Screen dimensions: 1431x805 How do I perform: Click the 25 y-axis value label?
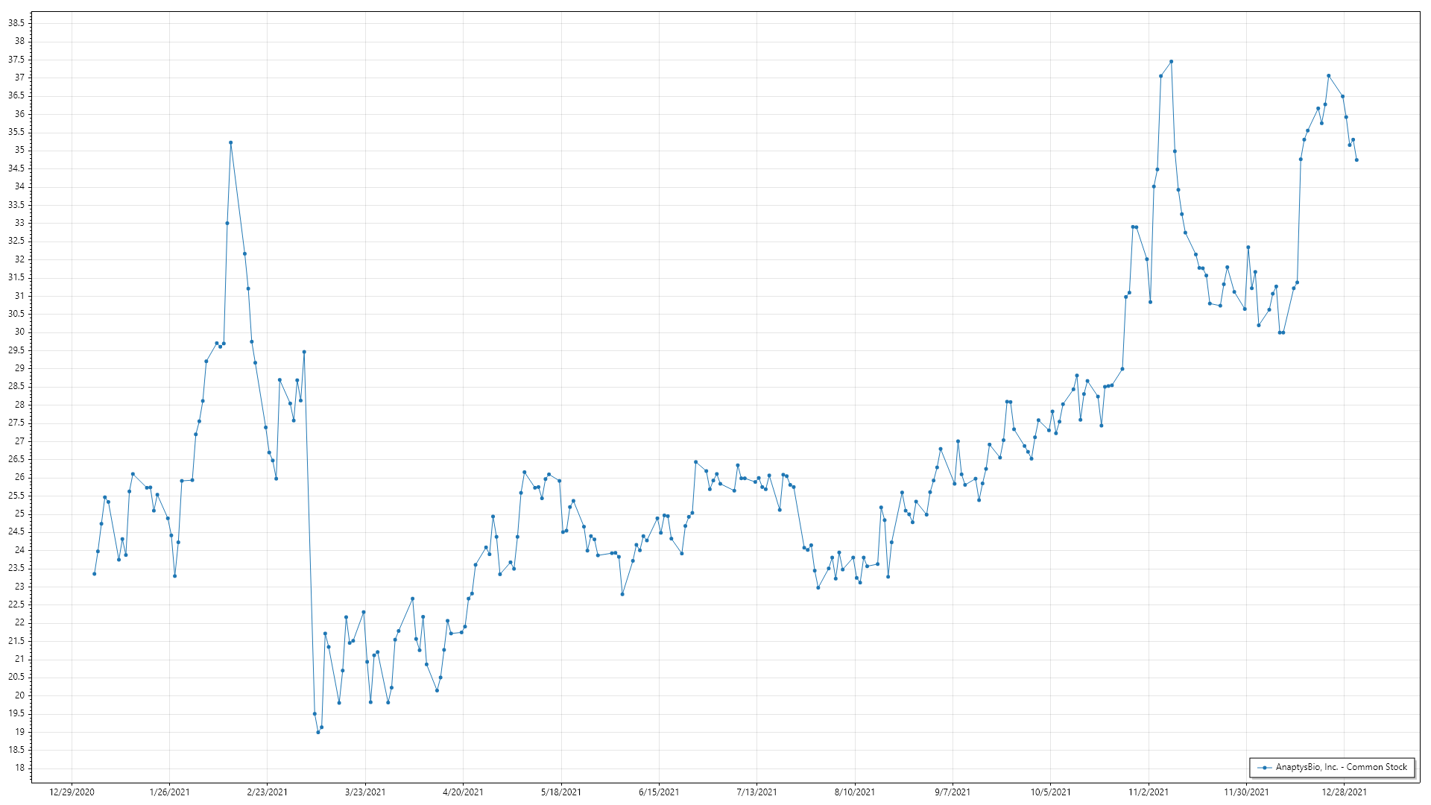(x=19, y=514)
